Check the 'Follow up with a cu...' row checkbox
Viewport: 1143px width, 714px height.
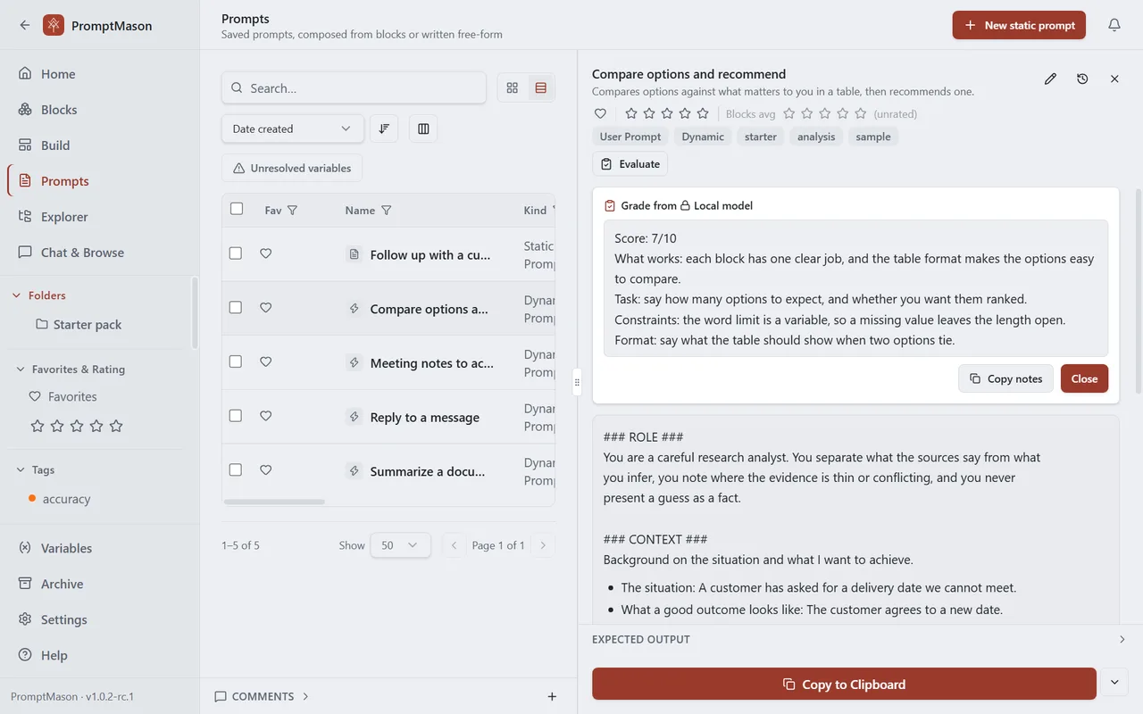236,253
